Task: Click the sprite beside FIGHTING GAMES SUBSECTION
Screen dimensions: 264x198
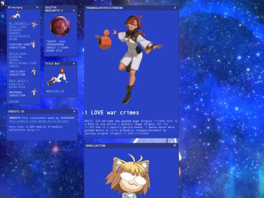Action: click(34, 45)
